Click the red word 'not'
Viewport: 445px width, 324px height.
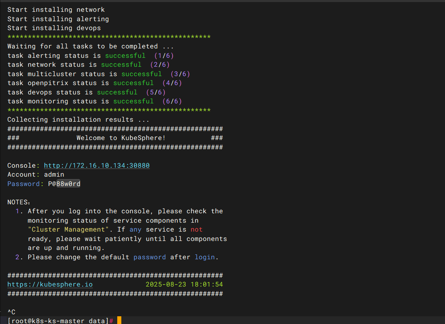[x=196, y=230]
